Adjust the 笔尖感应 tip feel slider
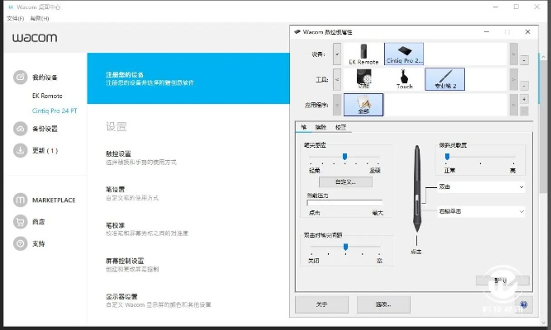This screenshot has width=551, height=330. click(344, 157)
